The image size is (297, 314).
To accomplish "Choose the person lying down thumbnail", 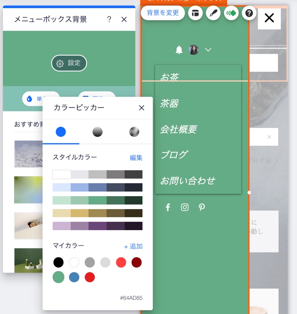I will click(x=28, y=226).
